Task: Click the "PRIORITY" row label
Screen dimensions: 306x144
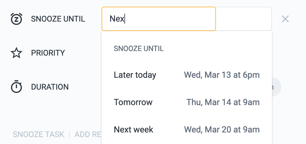Action: click(x=48, y=53)
